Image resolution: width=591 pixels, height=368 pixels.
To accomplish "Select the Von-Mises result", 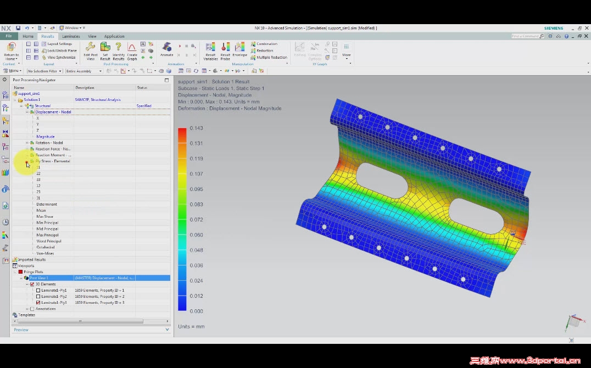I will click(x=45, y=253).
